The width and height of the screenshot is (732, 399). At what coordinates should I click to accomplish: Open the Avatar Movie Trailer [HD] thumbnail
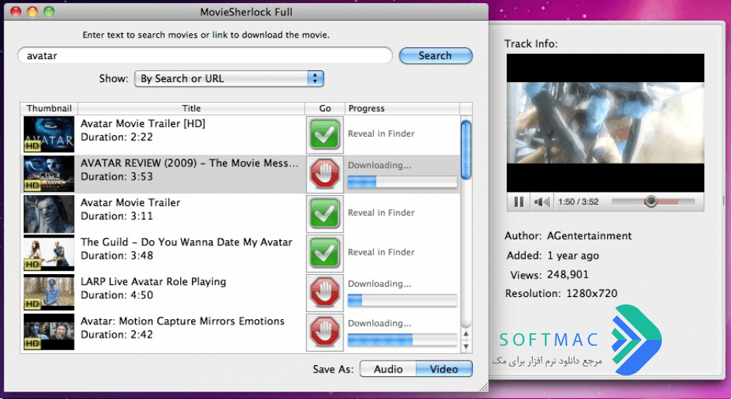(x=49, y=134)
